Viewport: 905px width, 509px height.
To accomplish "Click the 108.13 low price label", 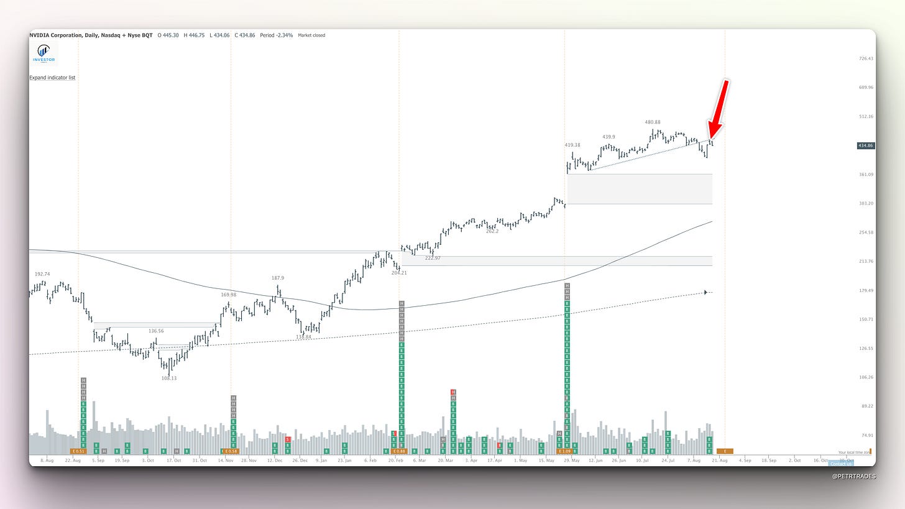I will (168, 378).
